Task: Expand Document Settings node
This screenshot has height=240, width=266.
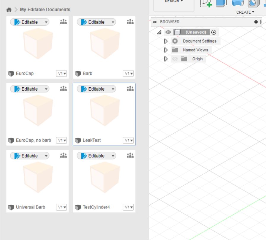Action: (166, 41)
